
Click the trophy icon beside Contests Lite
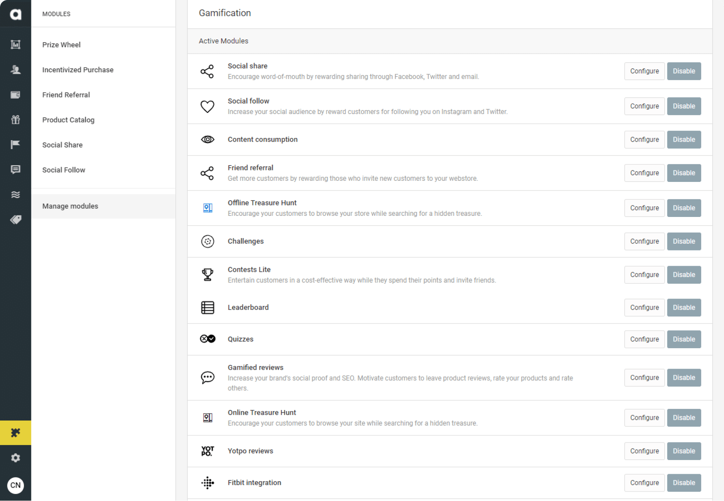click(x=207, y=274)
